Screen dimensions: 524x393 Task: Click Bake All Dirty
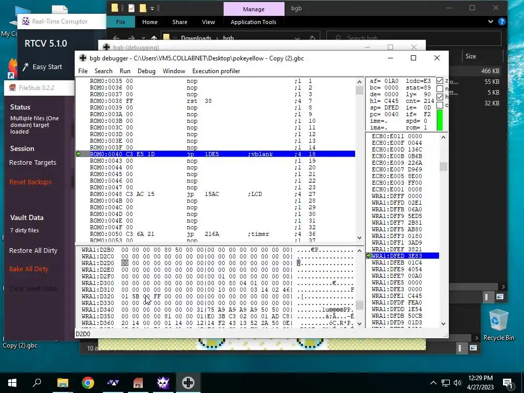(29, 269)
